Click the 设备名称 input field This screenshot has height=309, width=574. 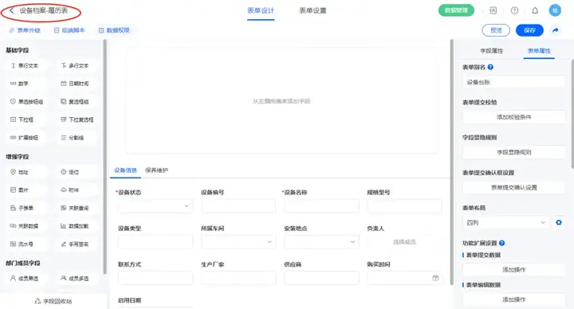pos(321,206)
